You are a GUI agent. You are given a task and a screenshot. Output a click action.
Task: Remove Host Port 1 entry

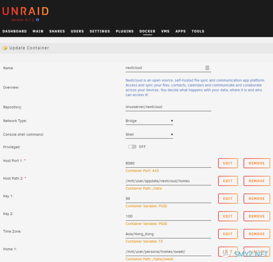257,163
